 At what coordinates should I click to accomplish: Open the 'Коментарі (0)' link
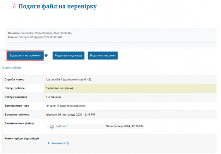point(60,143)
